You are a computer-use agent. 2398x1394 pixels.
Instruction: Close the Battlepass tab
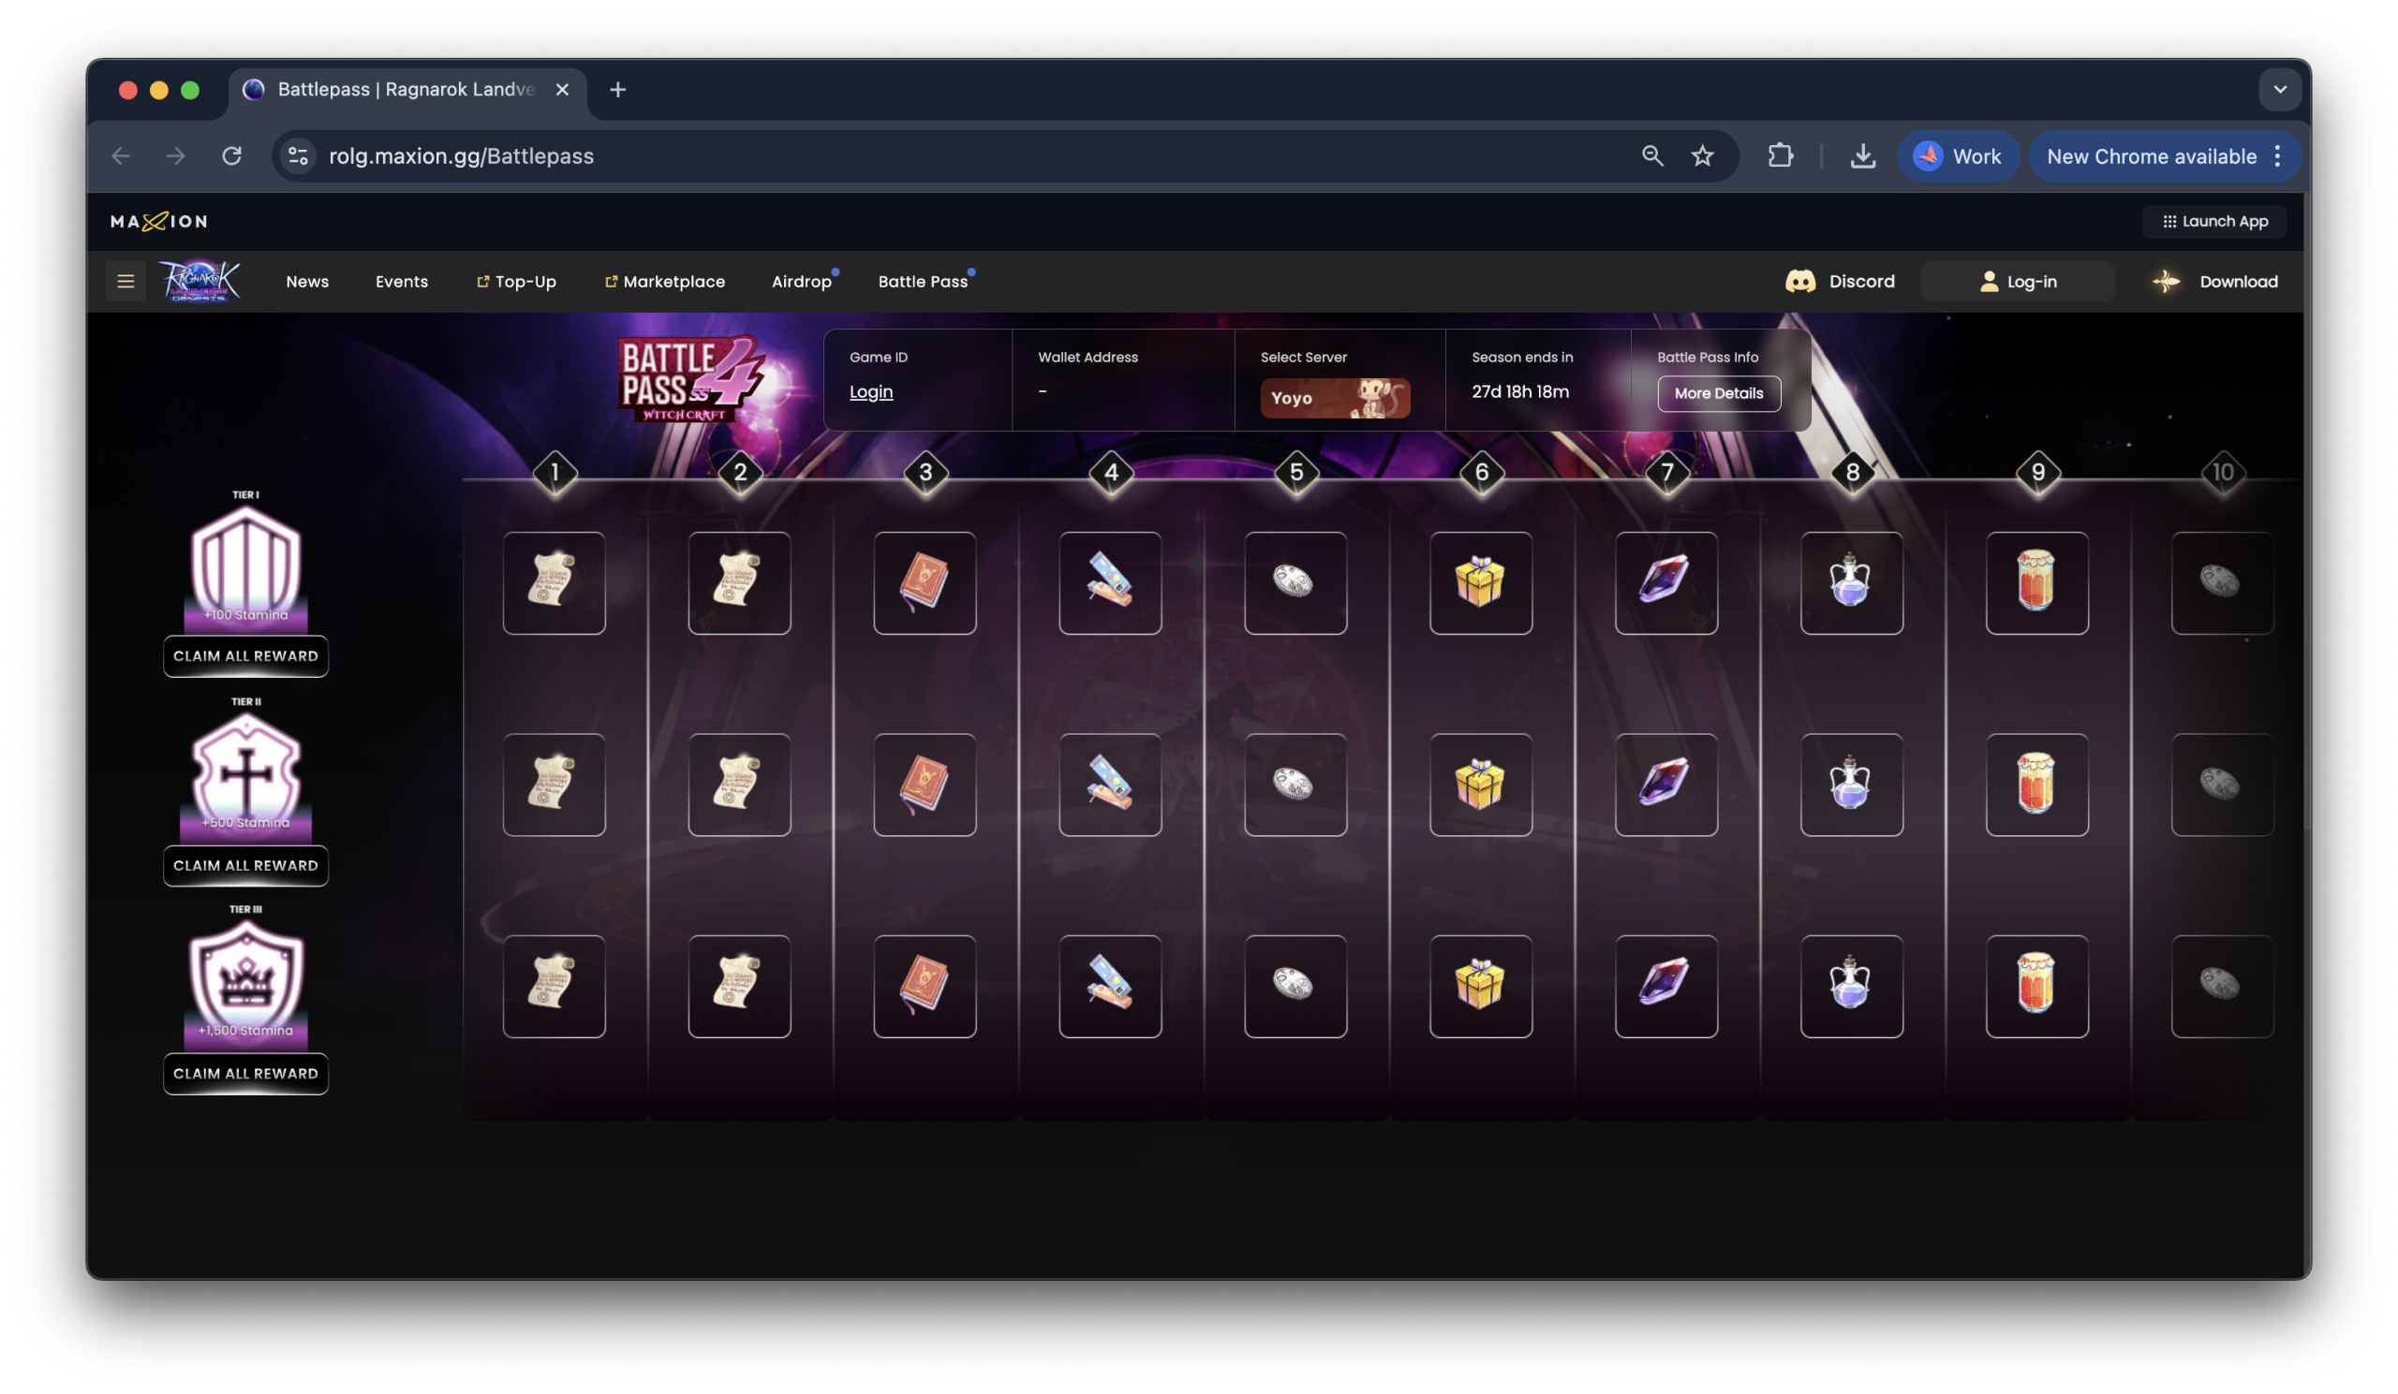tap(562, 89)
